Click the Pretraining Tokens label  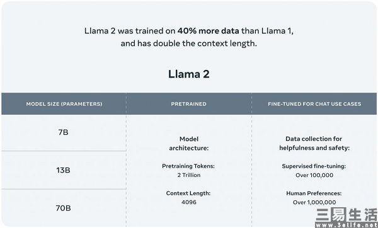pos(188,166)
